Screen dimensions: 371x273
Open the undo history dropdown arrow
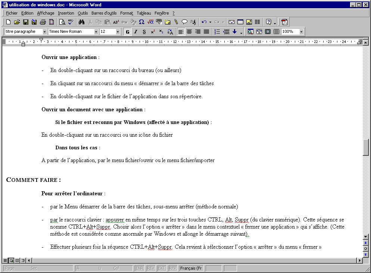point(210,22)
